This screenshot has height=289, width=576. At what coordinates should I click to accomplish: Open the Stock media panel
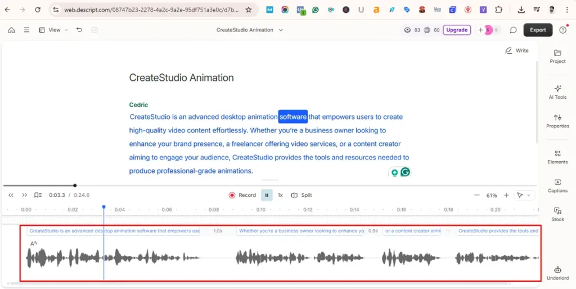coord(557,214)
